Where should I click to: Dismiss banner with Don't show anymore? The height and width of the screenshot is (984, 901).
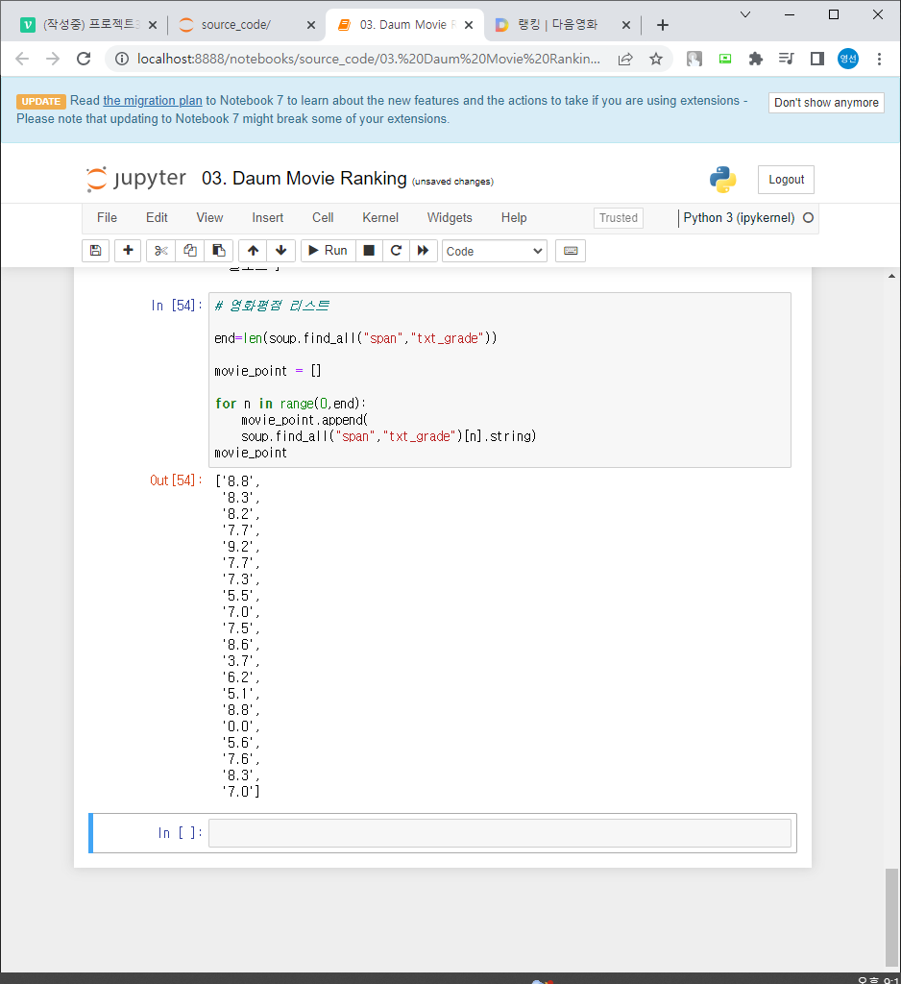pyautogui.click(x=826, y=102)
